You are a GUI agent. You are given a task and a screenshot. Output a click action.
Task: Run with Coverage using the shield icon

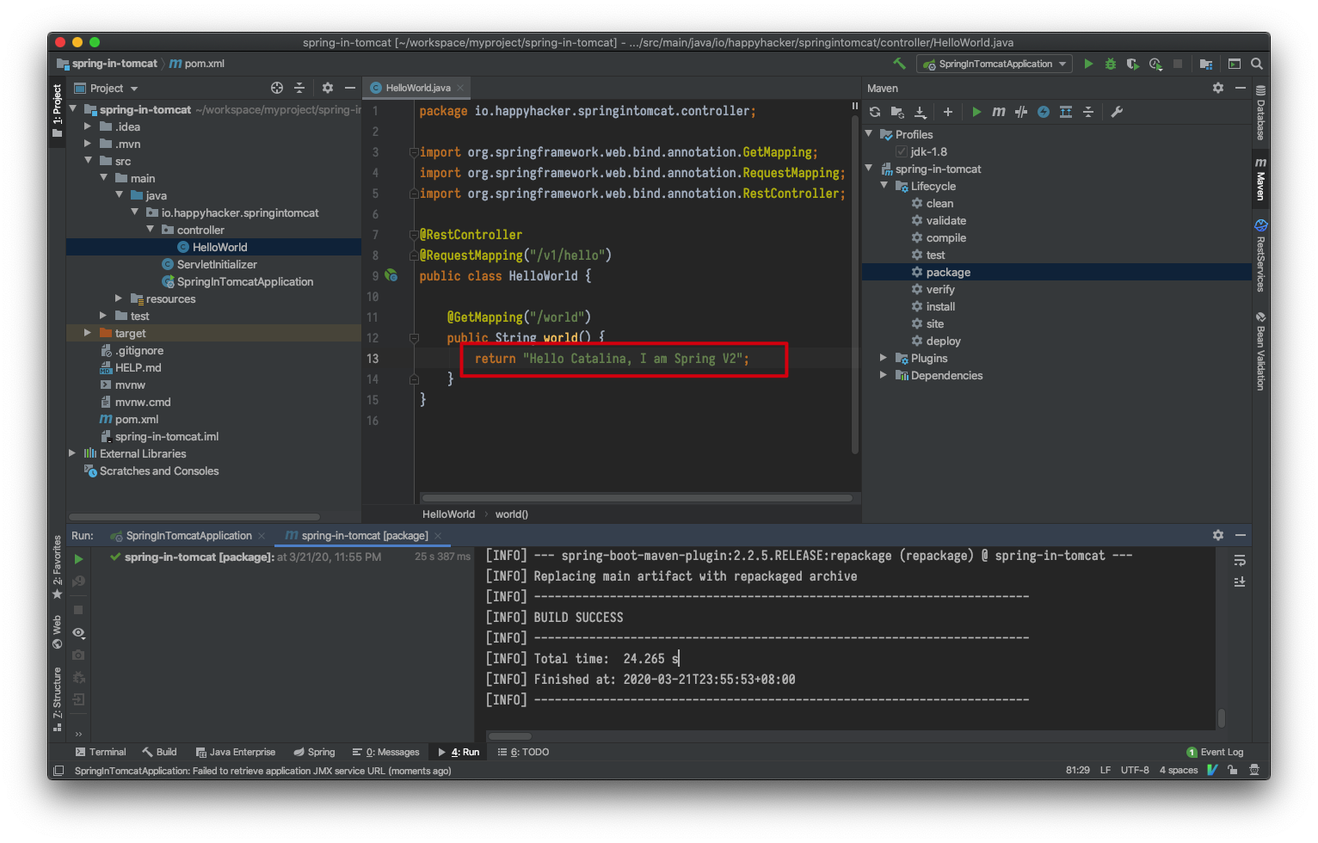1132,64
